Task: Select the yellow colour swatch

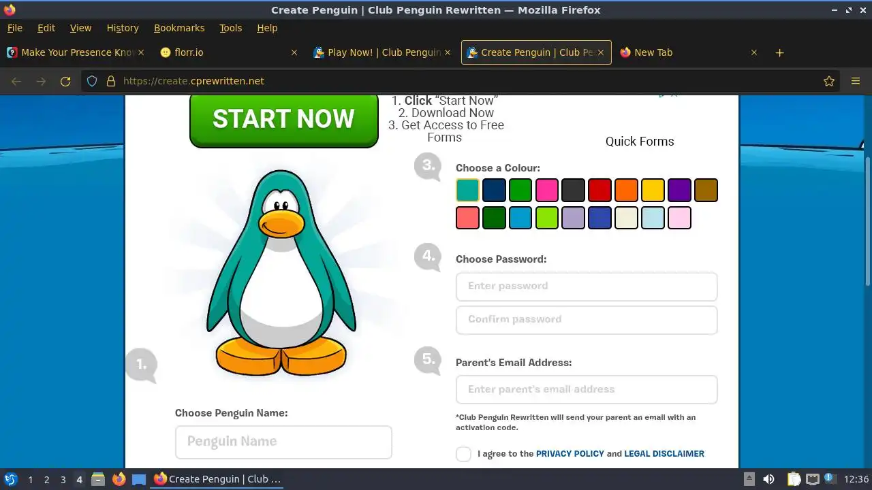Action: pyautogui.click(x=653, y=191)
